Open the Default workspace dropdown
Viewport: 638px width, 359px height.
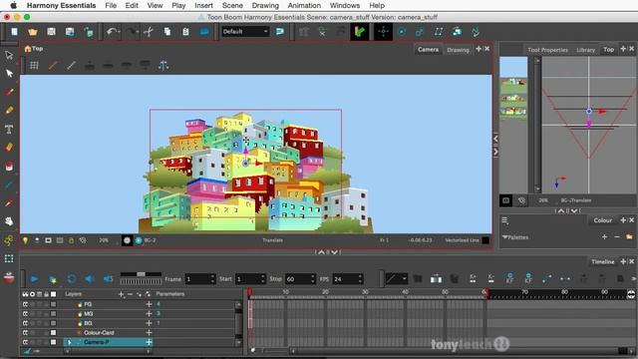tap(245, 31)
